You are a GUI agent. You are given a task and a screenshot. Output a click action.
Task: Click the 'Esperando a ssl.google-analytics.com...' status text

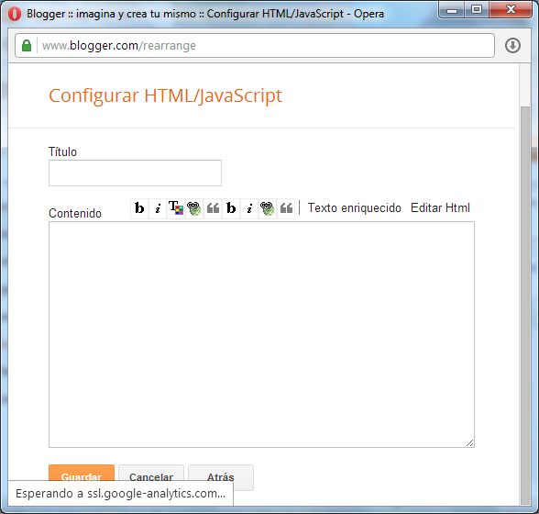(121, 493)
